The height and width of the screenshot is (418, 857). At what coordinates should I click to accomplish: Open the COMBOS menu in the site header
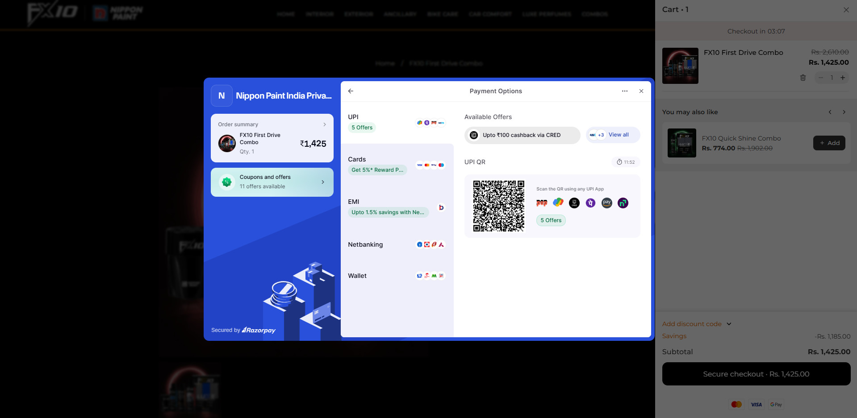[x=594, y=14]
